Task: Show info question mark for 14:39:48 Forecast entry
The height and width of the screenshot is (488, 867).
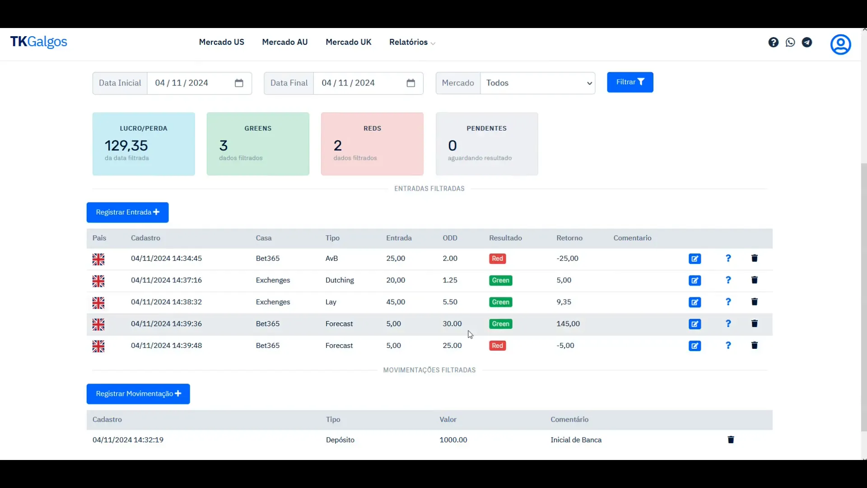Action: pyautogui.click(x=728, y=345)
